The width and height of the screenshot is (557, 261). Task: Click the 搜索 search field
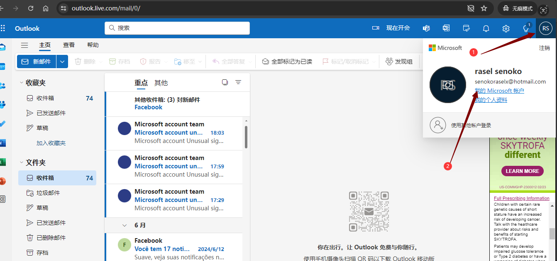click(x=177, y=28)
